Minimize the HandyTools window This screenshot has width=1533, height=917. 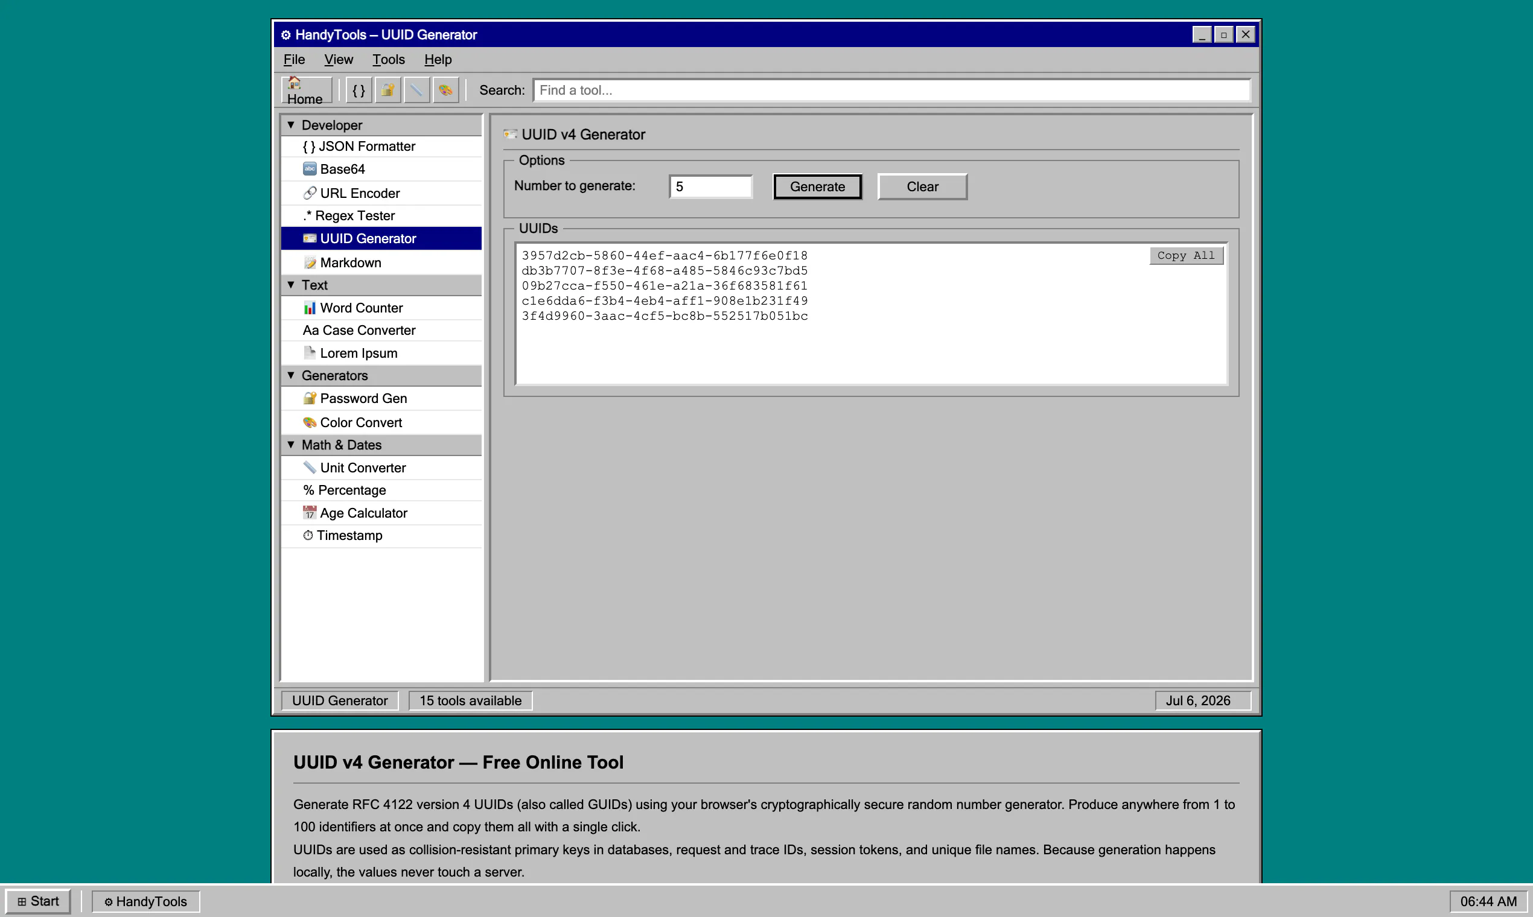pos(1202,34)
